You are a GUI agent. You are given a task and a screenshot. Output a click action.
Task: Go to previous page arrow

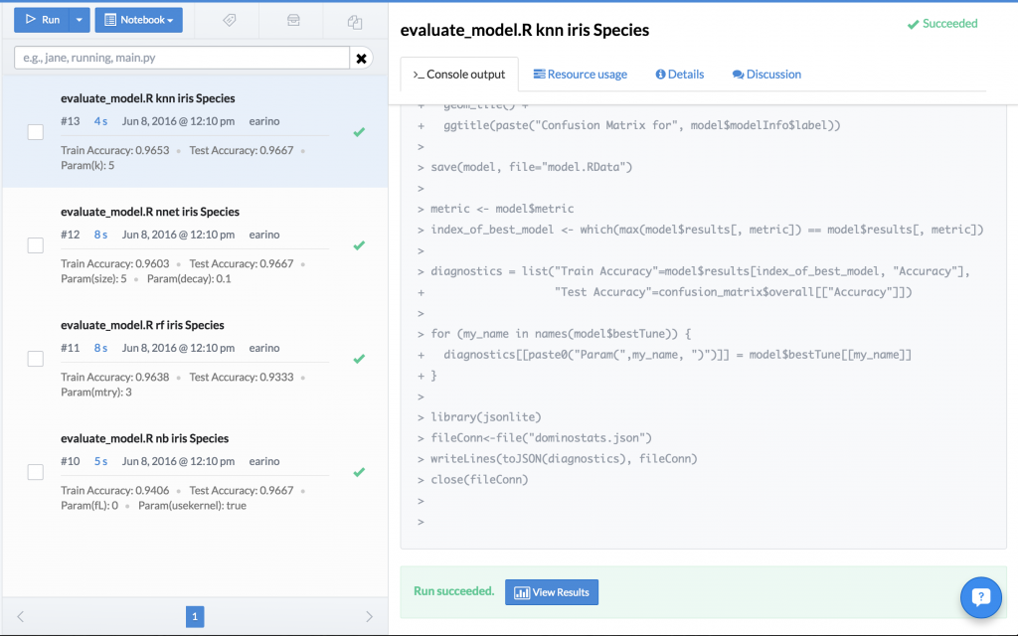pyautogui.click(x=21, y=617)
